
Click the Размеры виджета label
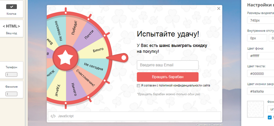tap(261, 13)
